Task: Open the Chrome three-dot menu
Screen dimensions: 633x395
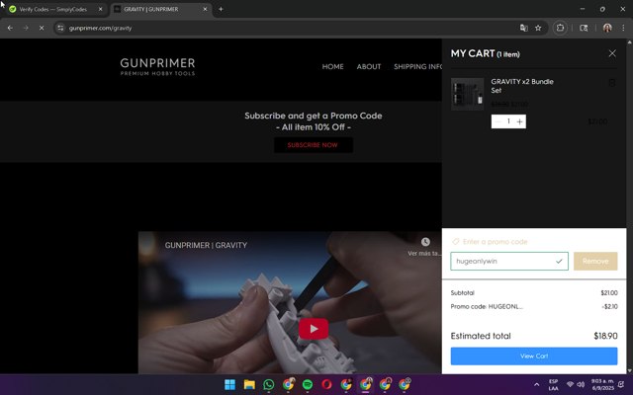Action: (x=623, y=28)
